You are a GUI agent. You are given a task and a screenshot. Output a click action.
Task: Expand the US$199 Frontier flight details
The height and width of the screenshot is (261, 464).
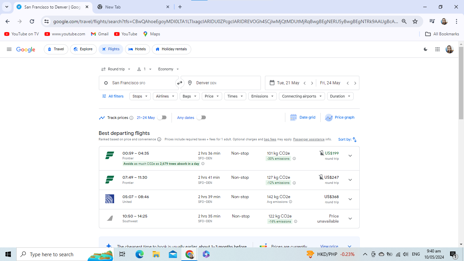click(x=350, y=156)
